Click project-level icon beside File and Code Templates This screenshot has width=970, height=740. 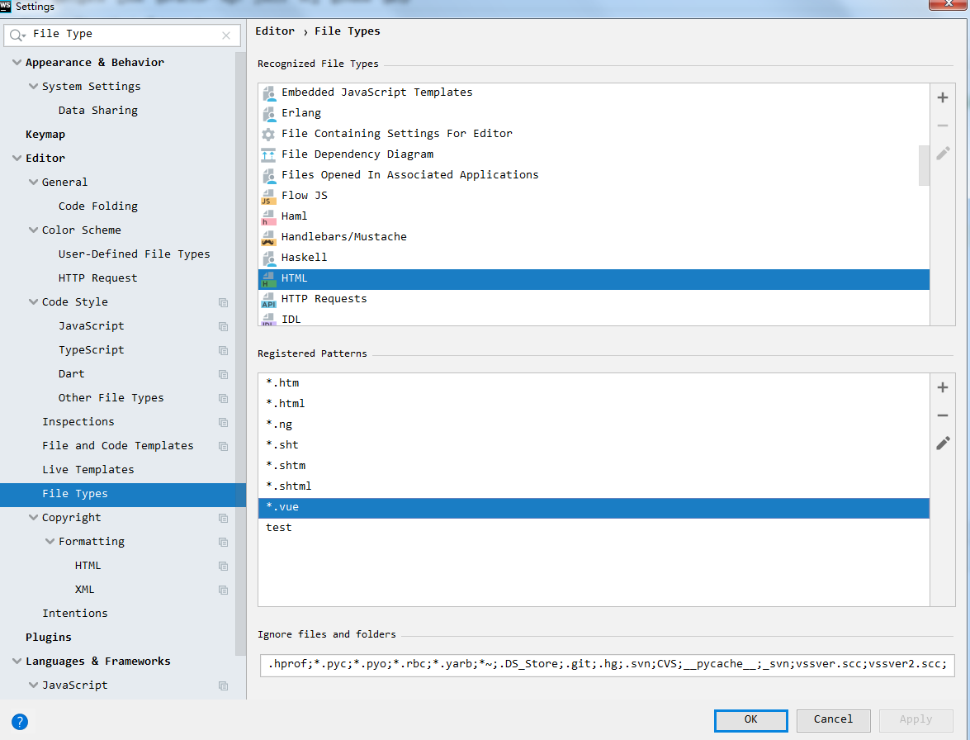224,446
